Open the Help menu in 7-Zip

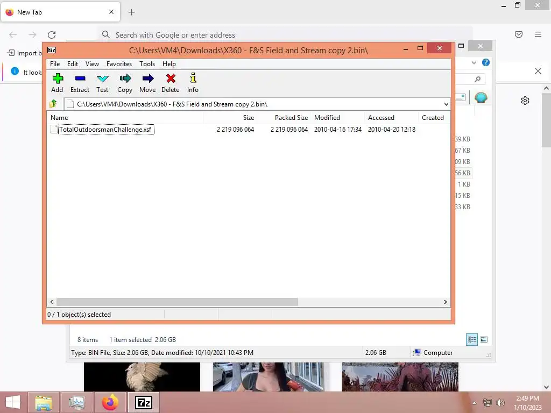[169, 64]
